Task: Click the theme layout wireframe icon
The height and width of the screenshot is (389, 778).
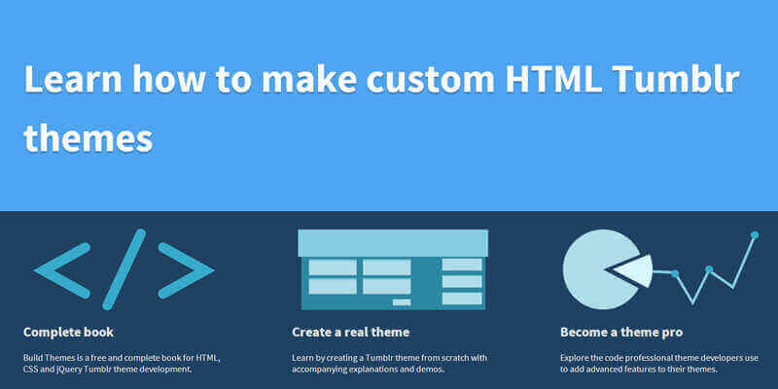Action: pyautogui.click(x=393, y=269)
